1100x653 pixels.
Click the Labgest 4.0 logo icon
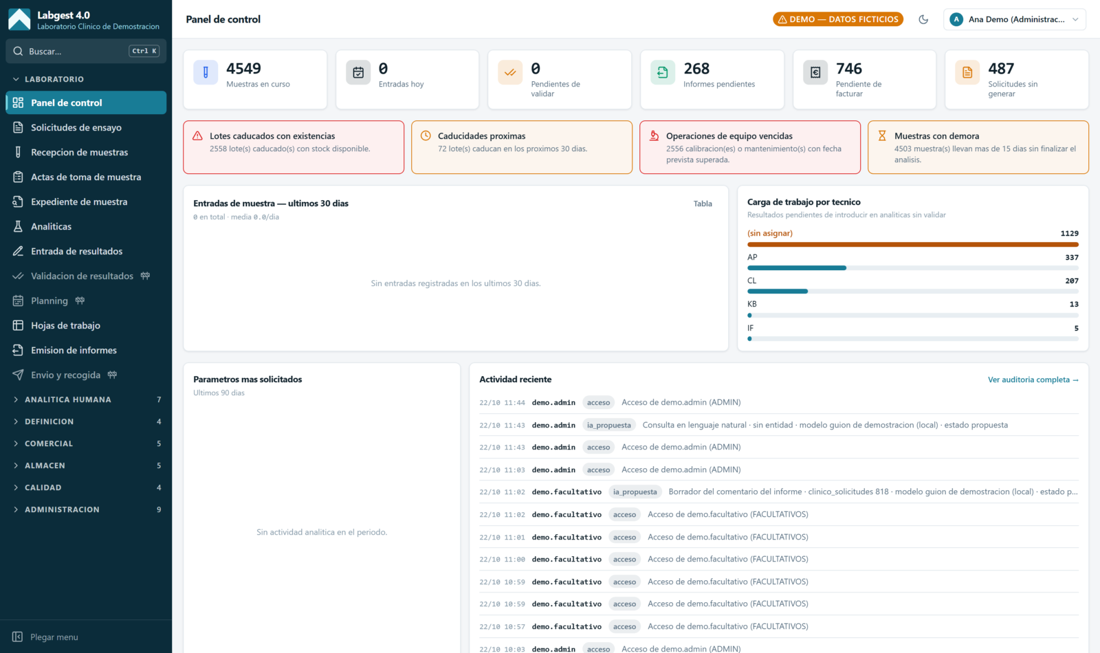19,19
